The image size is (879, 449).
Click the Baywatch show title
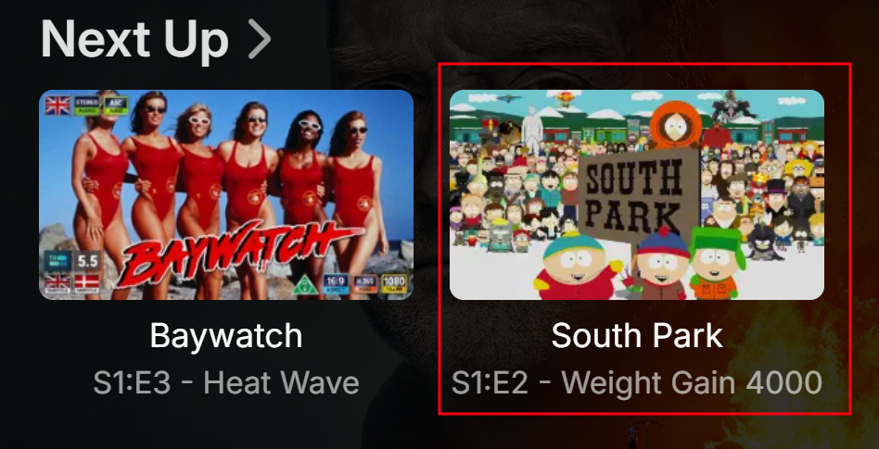[226, 336]
